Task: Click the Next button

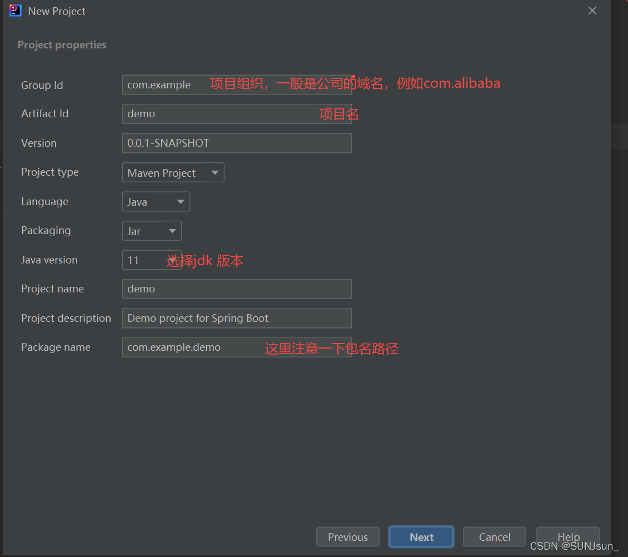Action: (421, 537)
